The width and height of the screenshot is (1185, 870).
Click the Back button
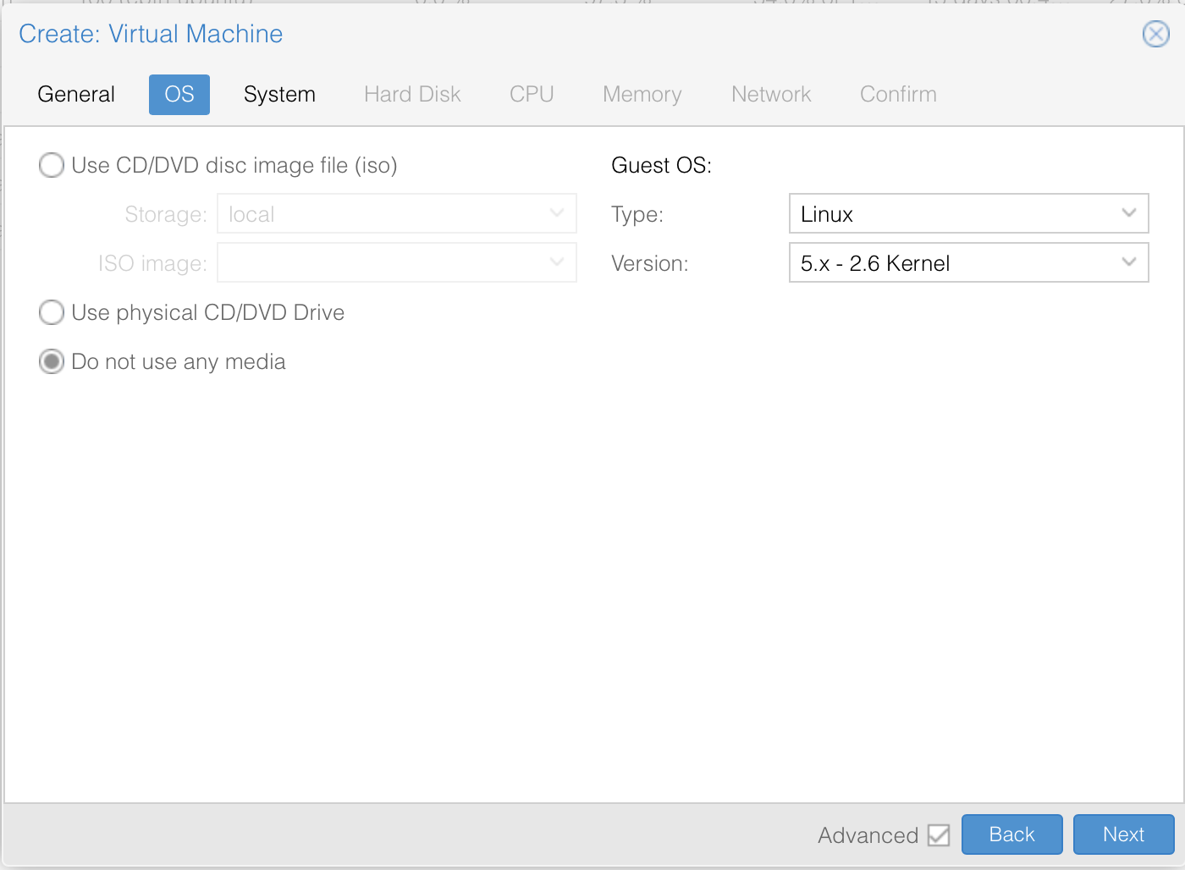tap(1011, 834)
